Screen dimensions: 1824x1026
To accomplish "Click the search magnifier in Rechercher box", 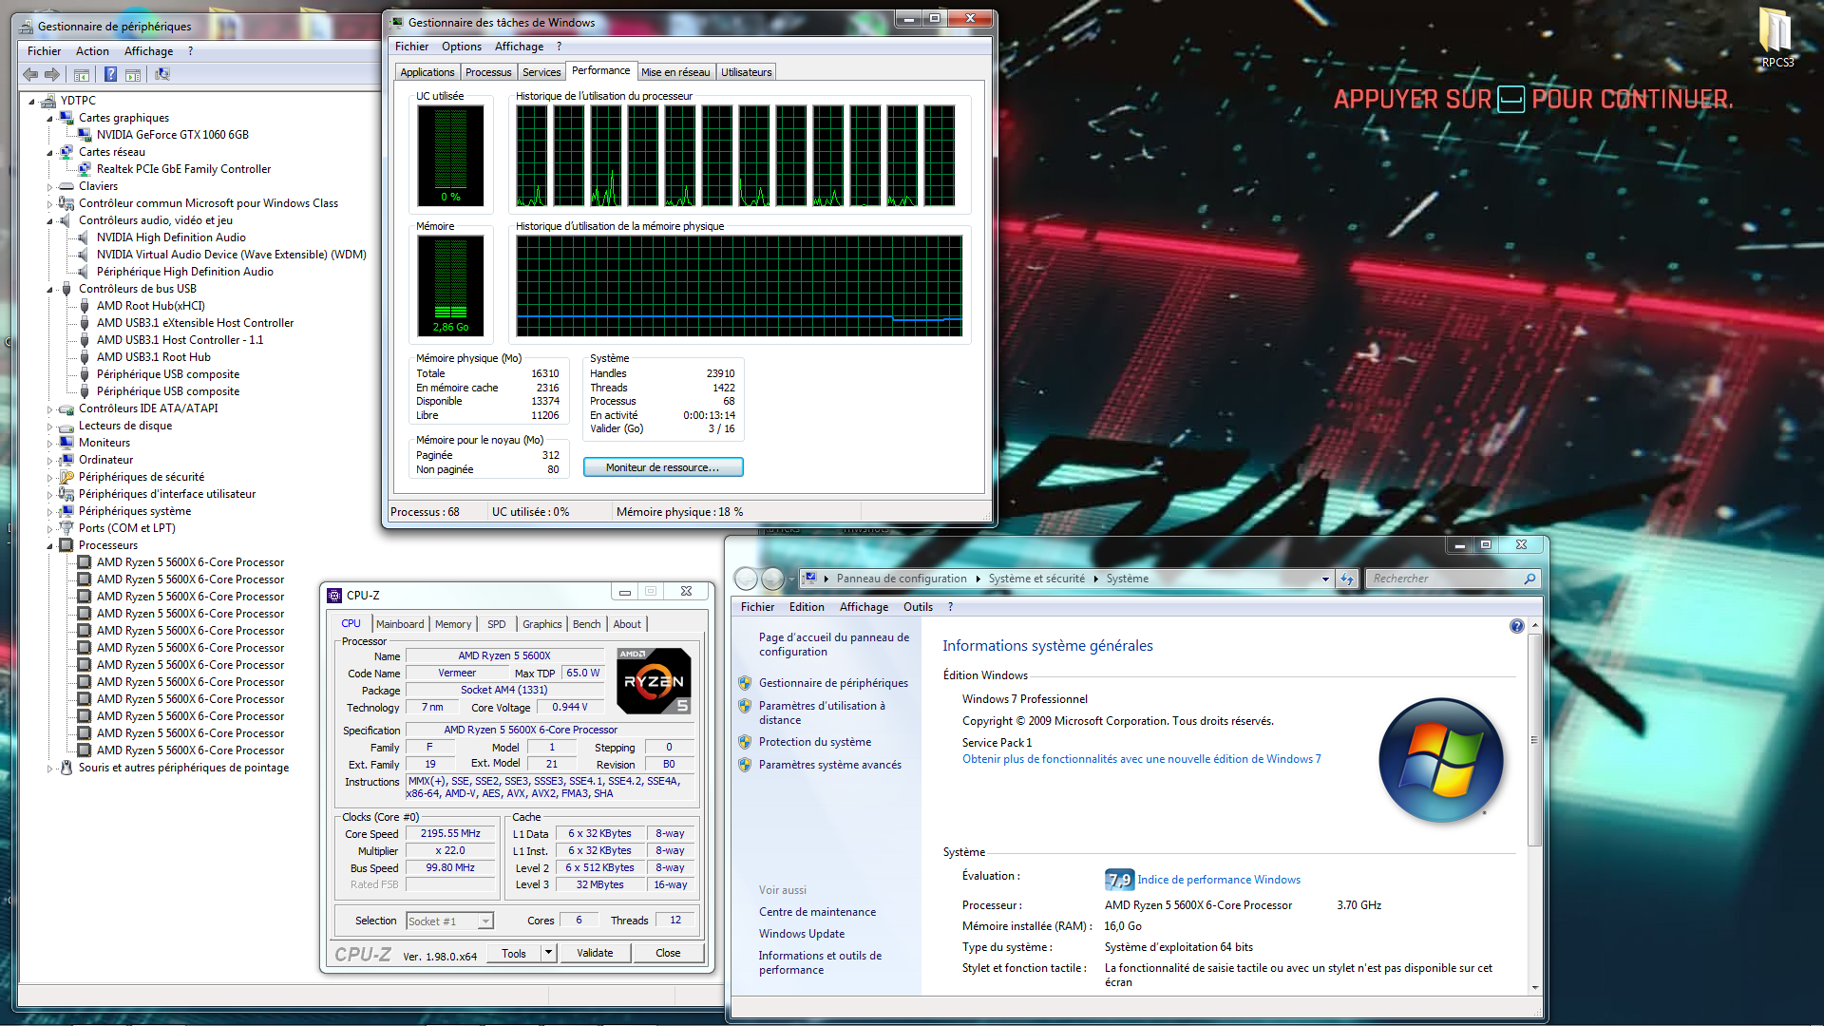I will pyautogui.click(x=1529, y=579).
